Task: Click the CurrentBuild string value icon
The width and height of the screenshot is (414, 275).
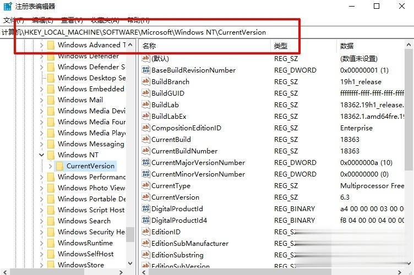Action: [146, 140]
